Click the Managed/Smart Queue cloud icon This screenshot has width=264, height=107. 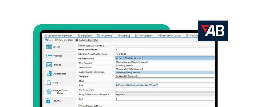pyautogui.click(x=49, y=92)
